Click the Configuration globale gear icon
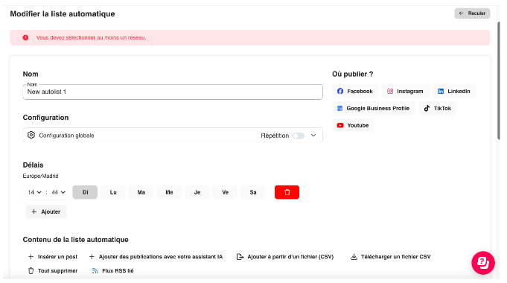This screenshot has width=507, height=283. (x=31, y=136)
